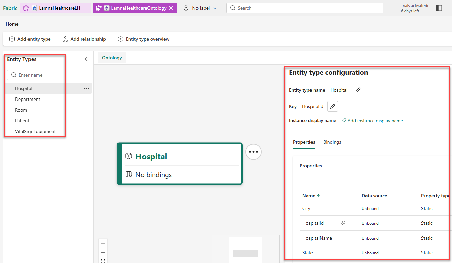Image resolution: width=452 pixels, height=263 pixels.
Task: Click the pencil icon beside Hospital entity name
Action: coord(358,90)
